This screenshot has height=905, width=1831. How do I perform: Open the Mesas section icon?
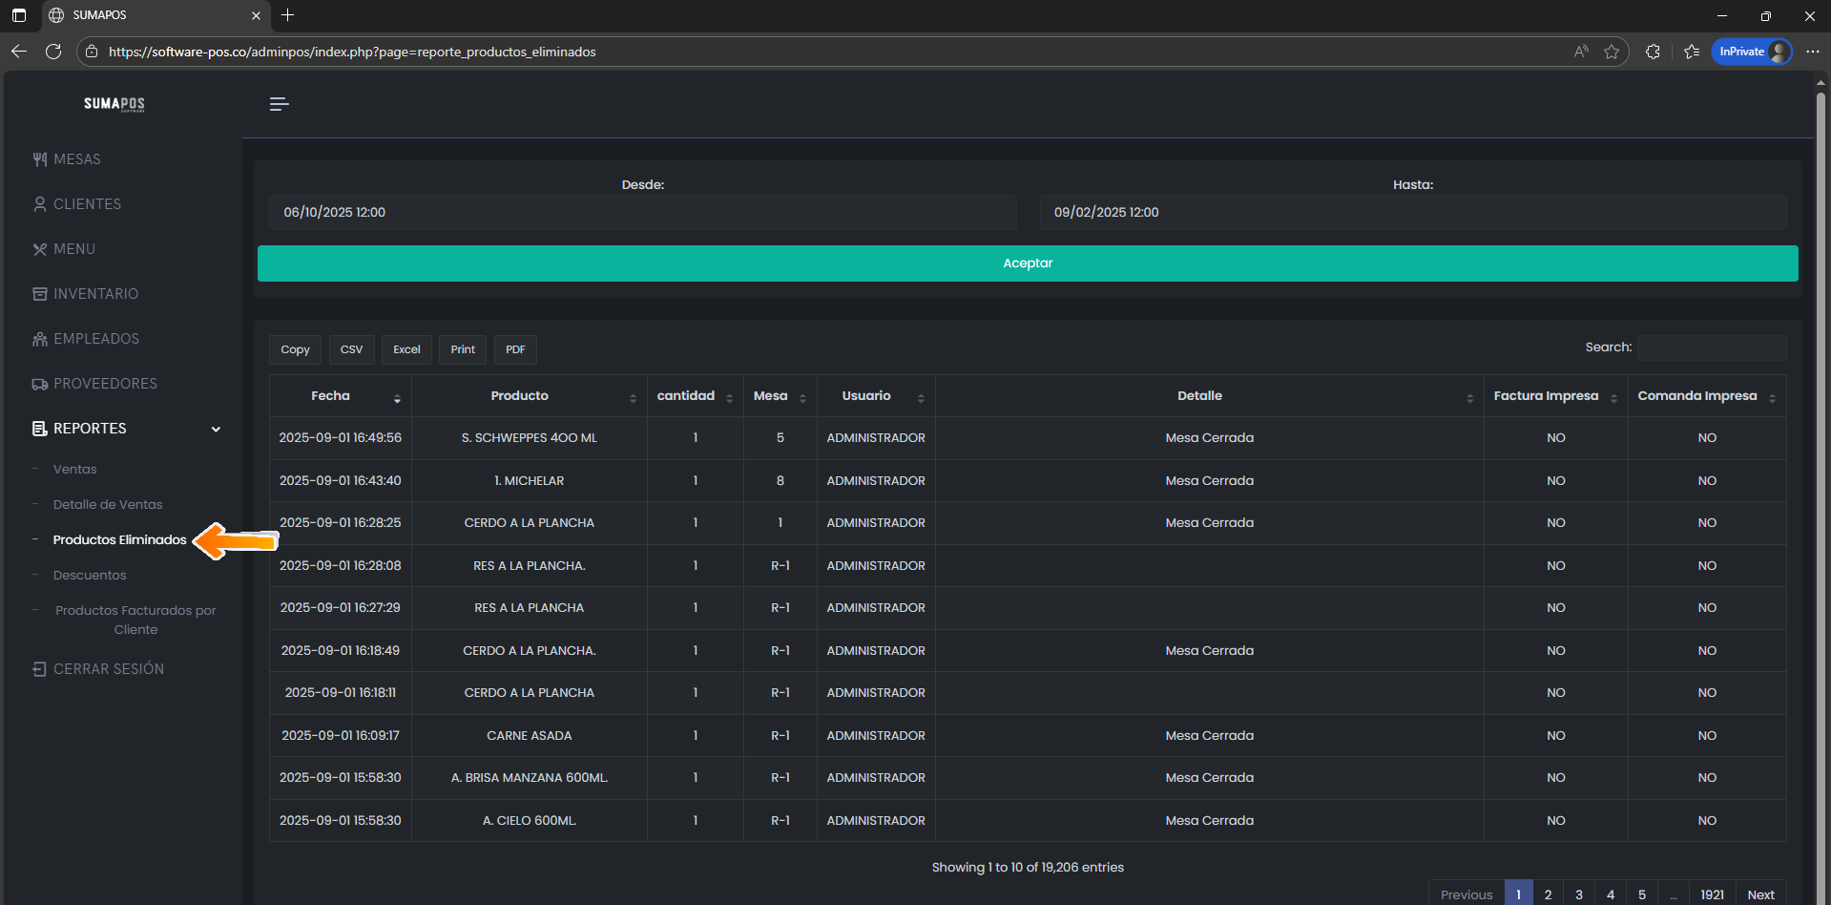pyautogui.click(x=39, y=159)
